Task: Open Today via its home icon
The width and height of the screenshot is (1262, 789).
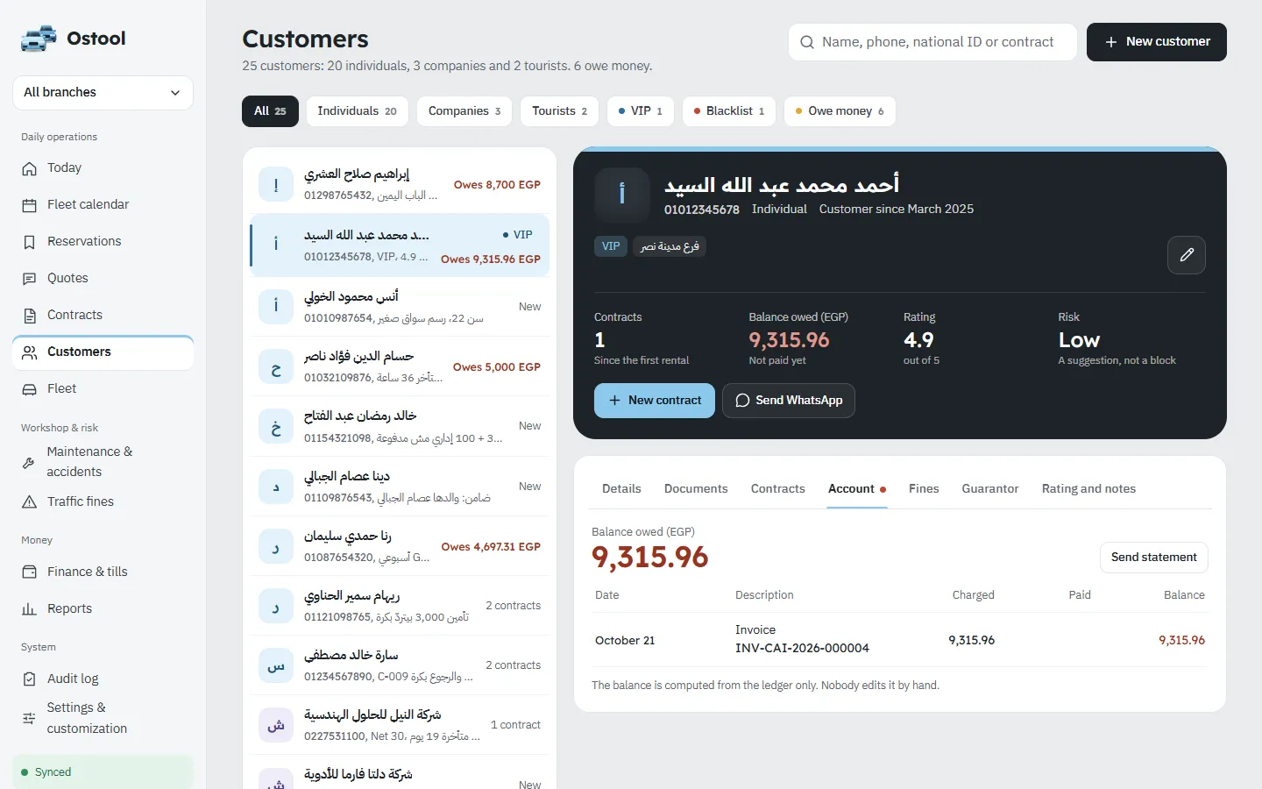Action: pyautogui.click(x=30, y=168)
